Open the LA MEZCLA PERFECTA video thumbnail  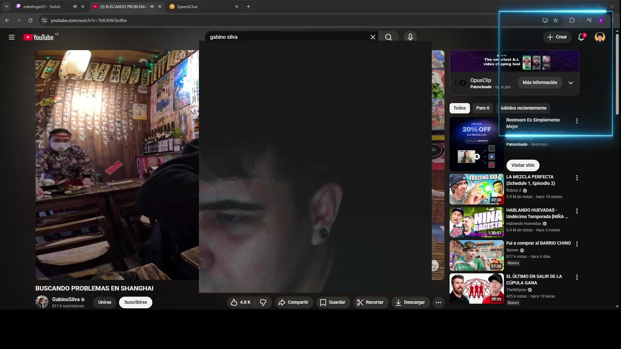(x=476, y=189)
